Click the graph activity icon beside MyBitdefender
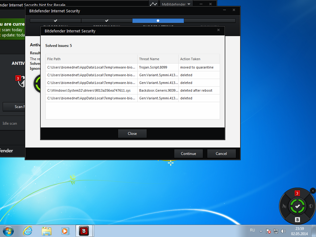Viewport: 316px width, 237px height. pos(153,4)
